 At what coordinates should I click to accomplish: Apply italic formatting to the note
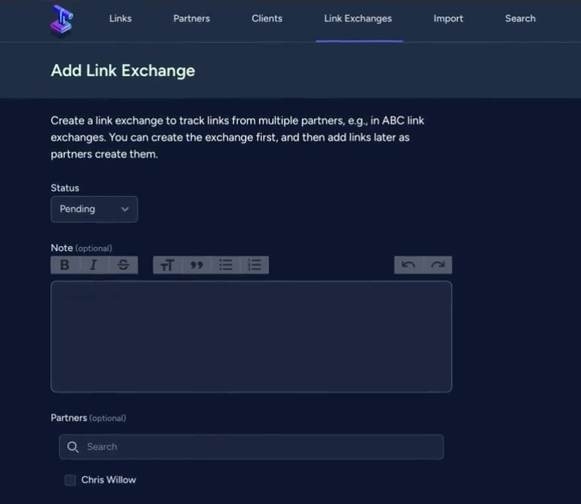[x=93, y=265]
